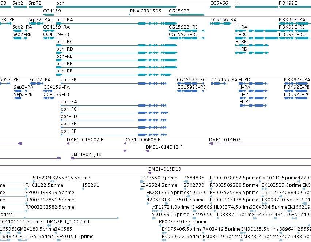Click protein H-PA
Image resolution: width=311 pixels, height=242 pixels.
pyautogui.click(x=253, y=91)
